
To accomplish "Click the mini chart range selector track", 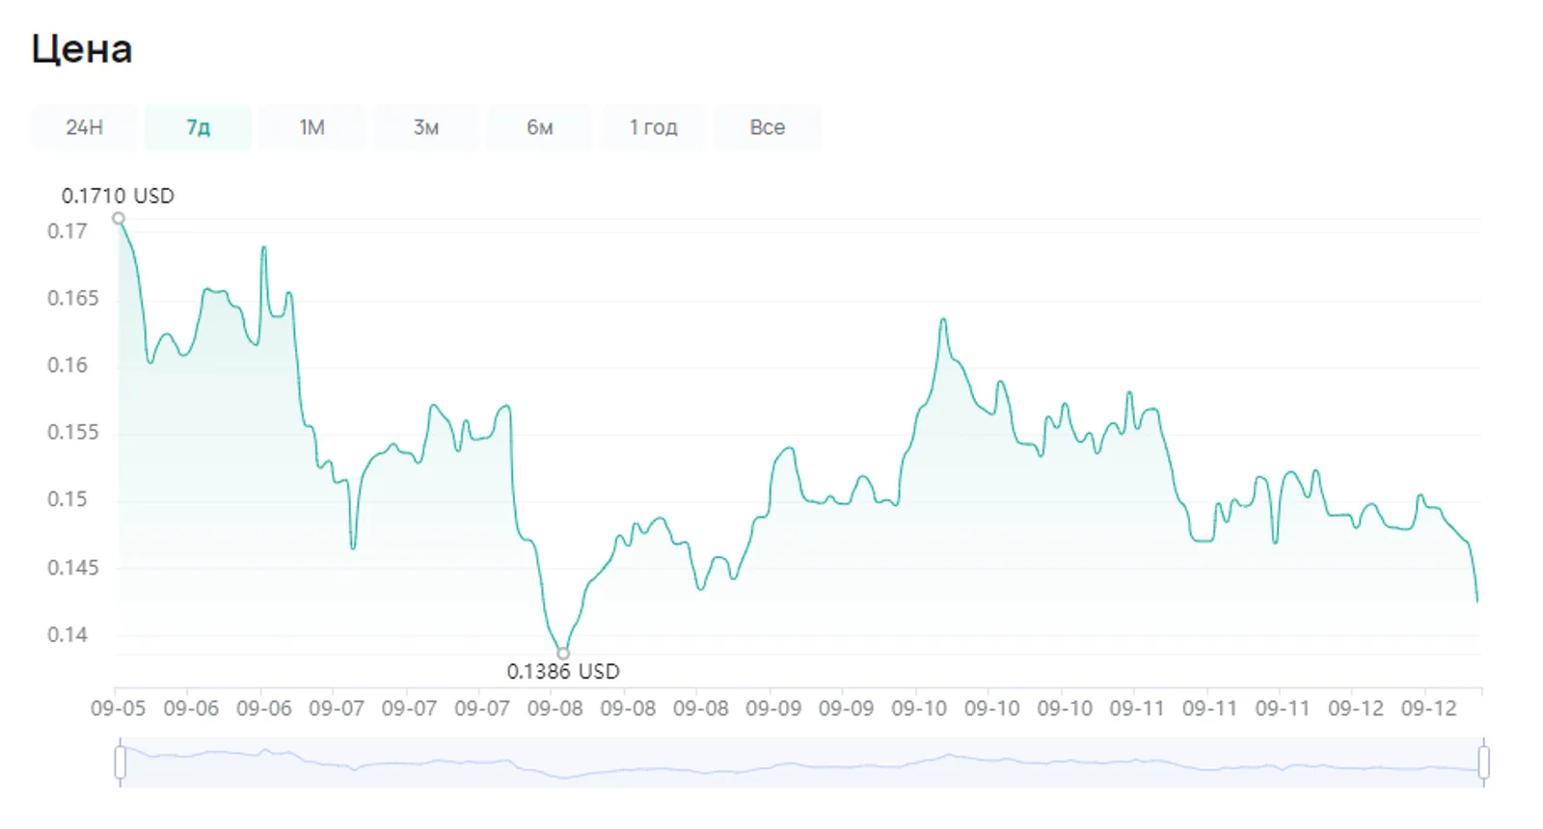I will point(801,762).
